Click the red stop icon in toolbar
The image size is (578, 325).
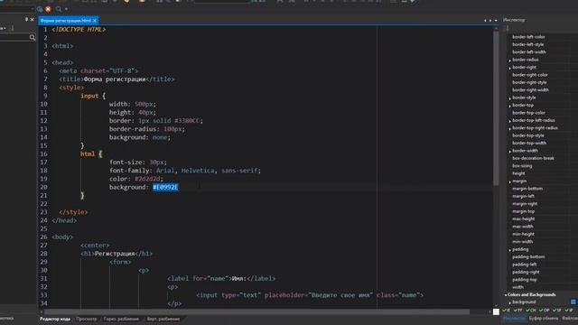48,9
